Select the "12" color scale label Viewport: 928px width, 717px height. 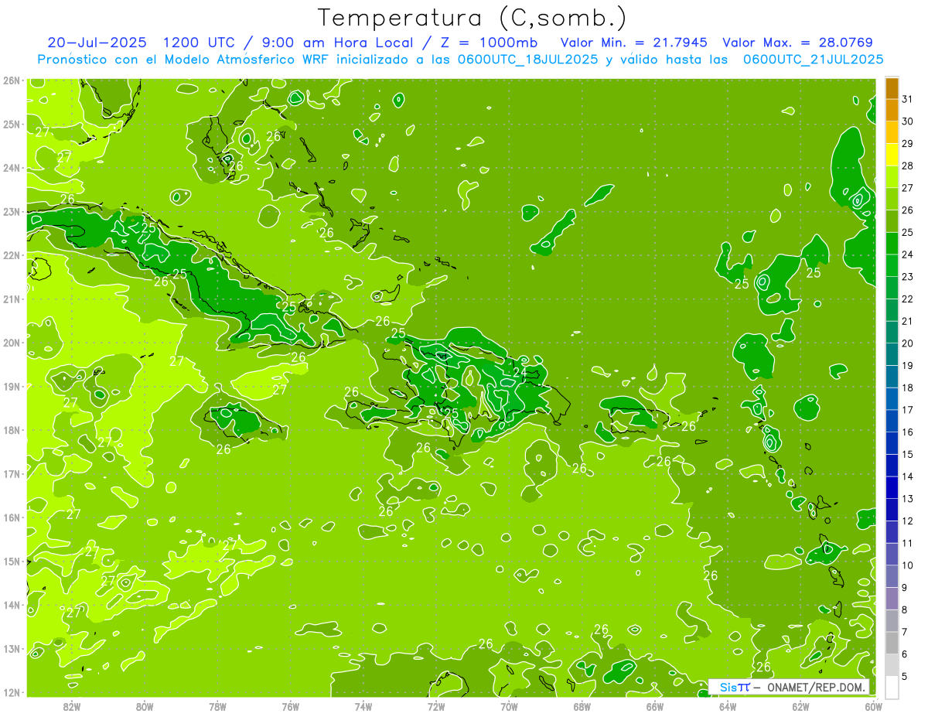(x=908, y=521)
